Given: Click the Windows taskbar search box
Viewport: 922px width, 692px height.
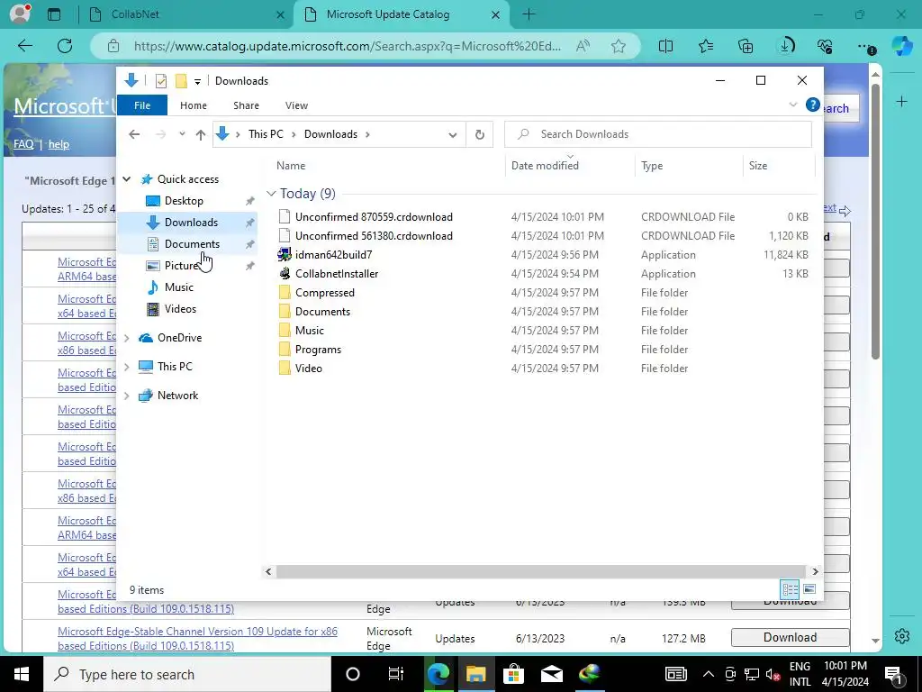Looking at the screenshot, I should 187,674.
